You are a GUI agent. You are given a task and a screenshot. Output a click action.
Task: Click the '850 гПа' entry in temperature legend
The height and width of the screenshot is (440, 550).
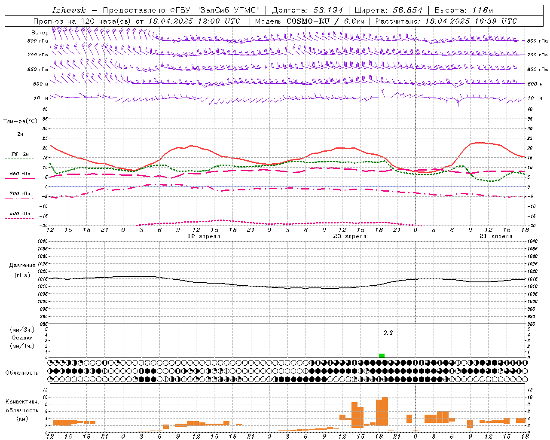click(x=20, y=174)
